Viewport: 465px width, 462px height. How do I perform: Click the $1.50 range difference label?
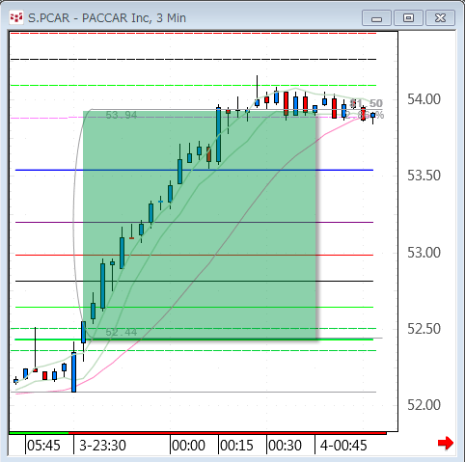[x=367, y=103]
